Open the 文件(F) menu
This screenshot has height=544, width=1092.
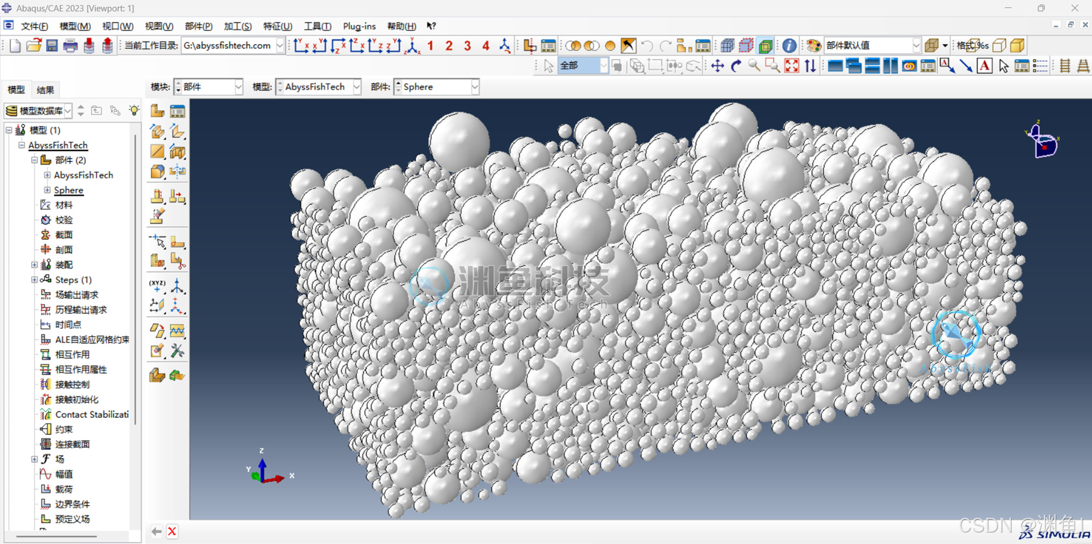(x=34, y=26)
